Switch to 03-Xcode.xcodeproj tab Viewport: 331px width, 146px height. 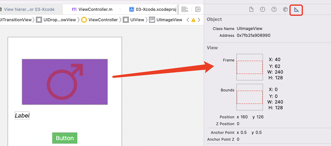[153, 9]
